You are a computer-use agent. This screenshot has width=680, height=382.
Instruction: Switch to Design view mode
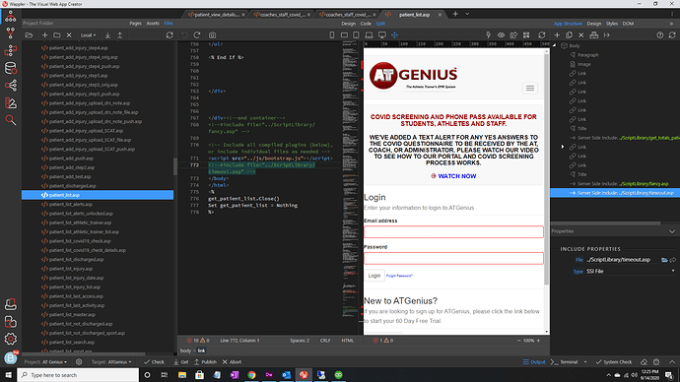[348, 24]
